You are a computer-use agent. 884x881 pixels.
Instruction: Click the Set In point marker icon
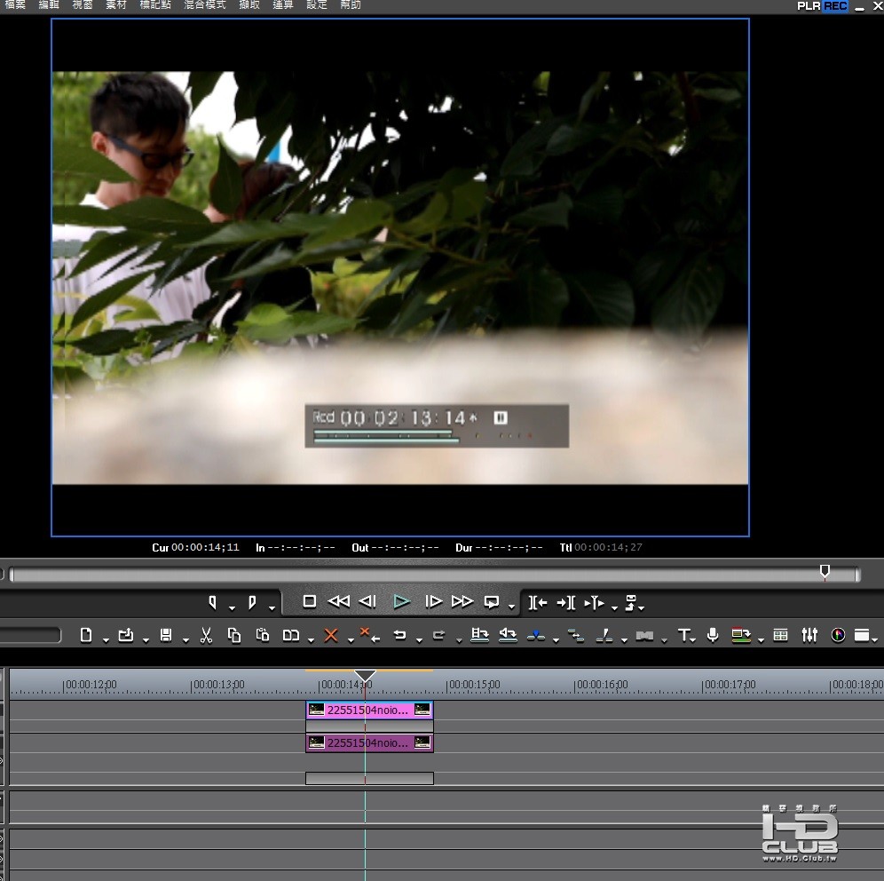212,602
